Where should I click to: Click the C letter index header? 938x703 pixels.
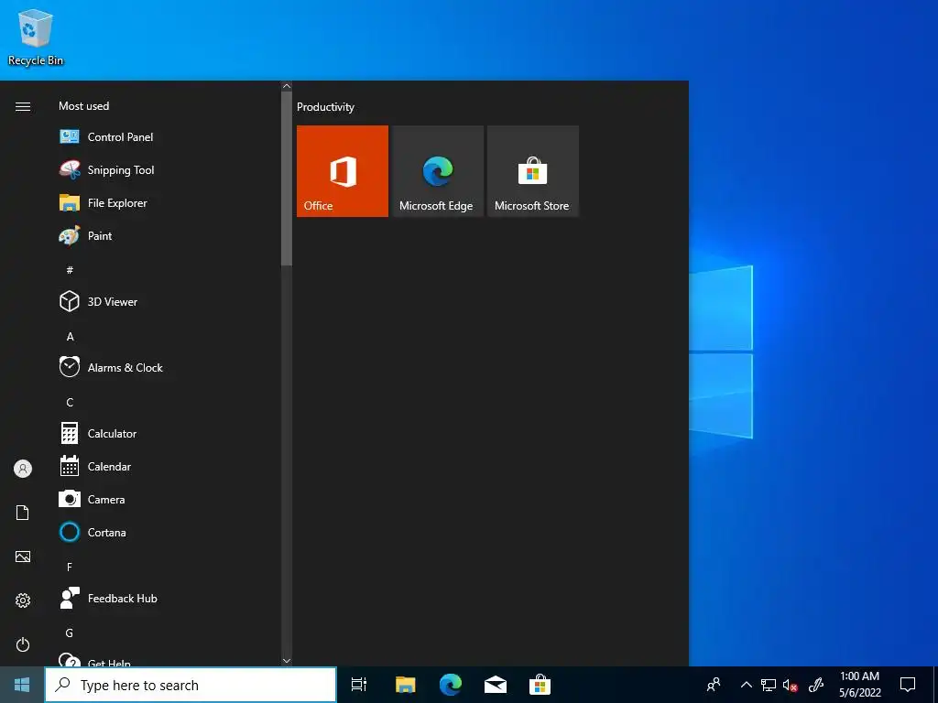click(x=70, y=403)
